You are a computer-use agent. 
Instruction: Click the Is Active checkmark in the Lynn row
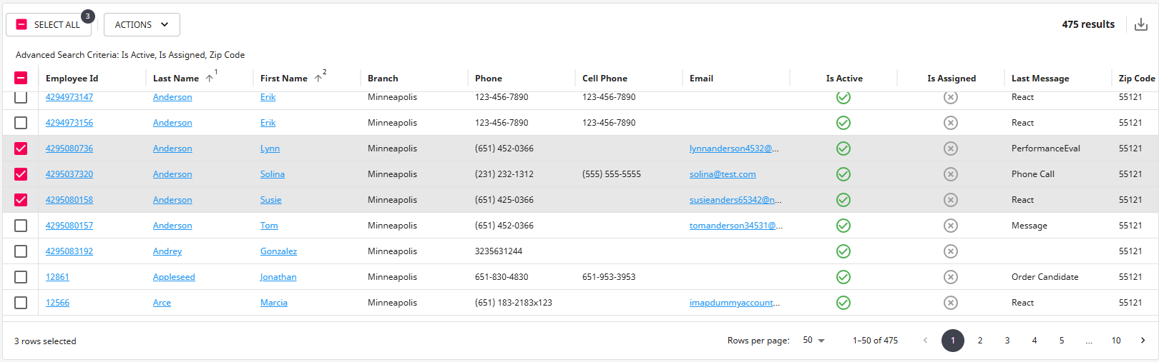point(843,149)
